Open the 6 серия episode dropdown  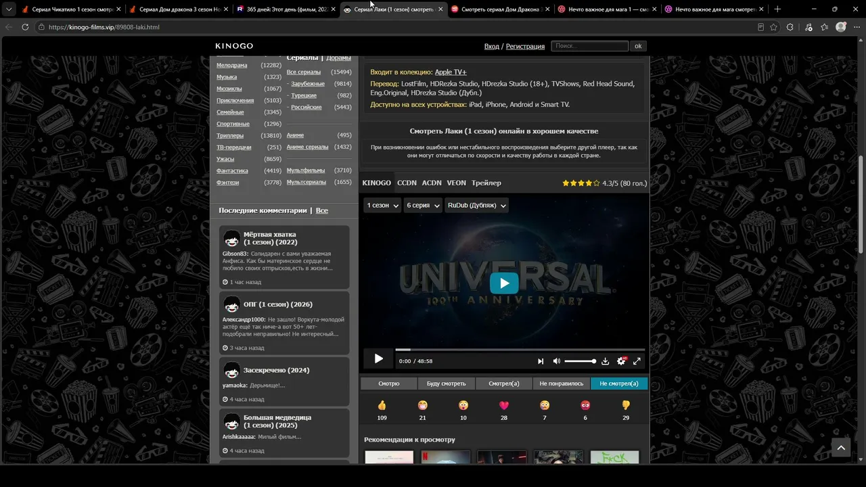tap(423, 206)
